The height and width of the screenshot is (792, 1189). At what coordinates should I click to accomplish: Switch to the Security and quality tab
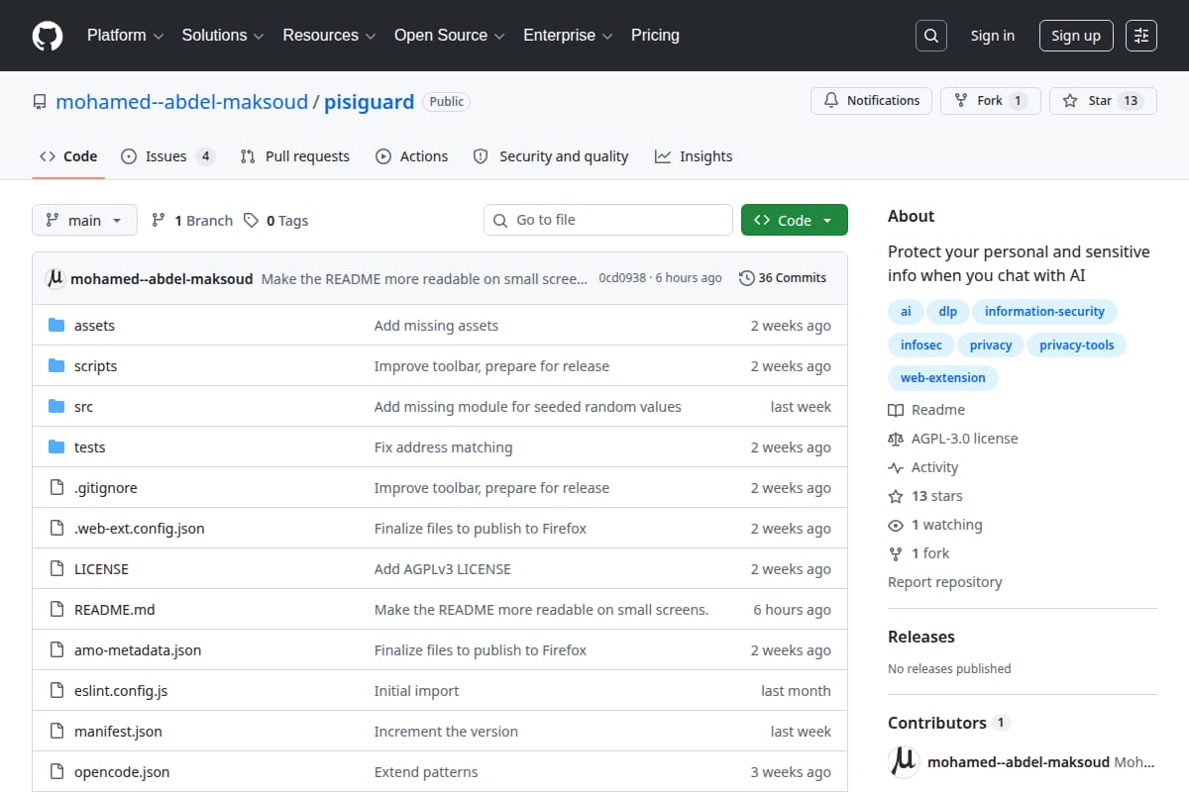tap(551, 156)
